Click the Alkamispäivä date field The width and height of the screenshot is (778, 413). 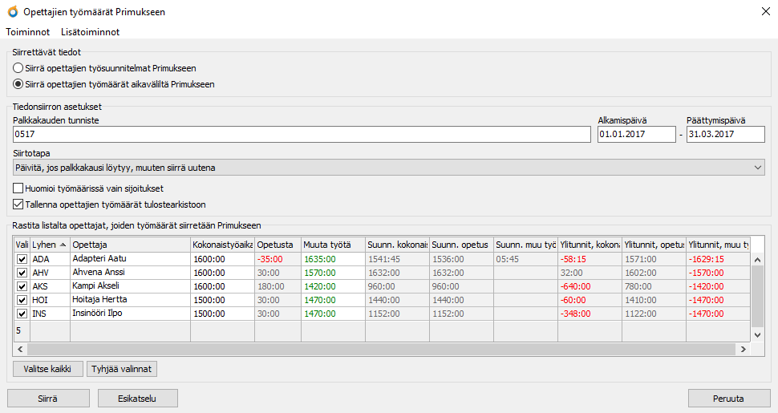[x=636, y=135]
